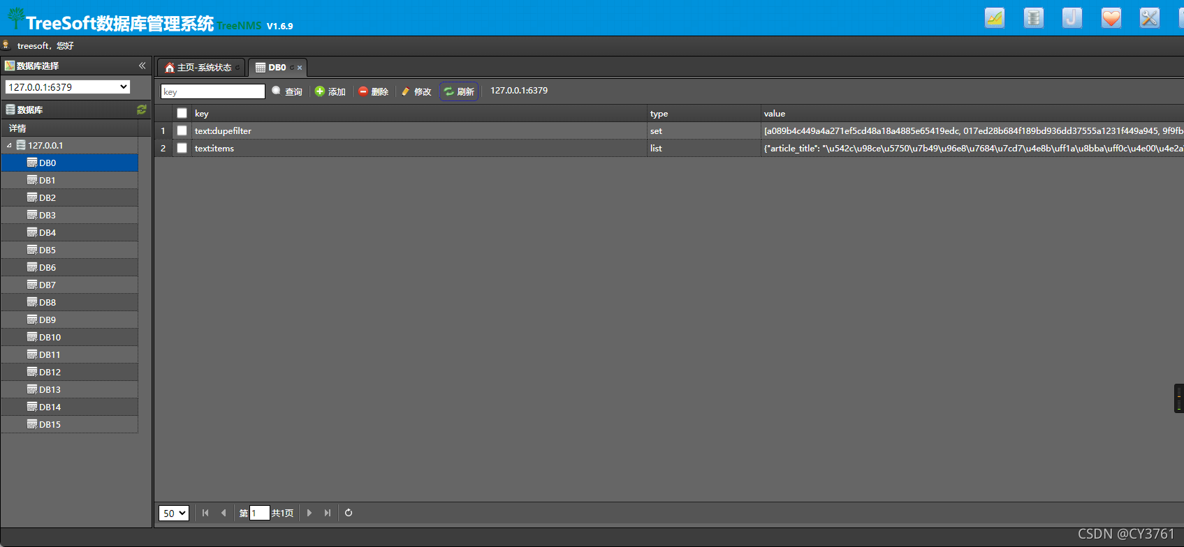1184x547 pixels.
Task: Switch to the 主页-系统状态 tab
Action: 200,68
